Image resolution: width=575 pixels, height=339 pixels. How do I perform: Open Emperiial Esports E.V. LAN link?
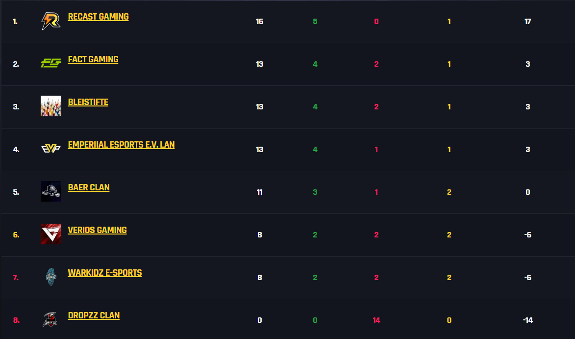pyautogui.click(x=122, y=145)
